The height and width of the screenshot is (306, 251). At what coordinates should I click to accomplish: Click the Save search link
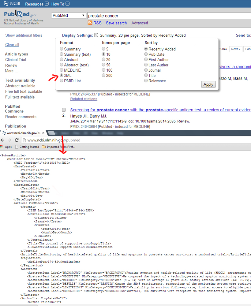coord(116,23)
